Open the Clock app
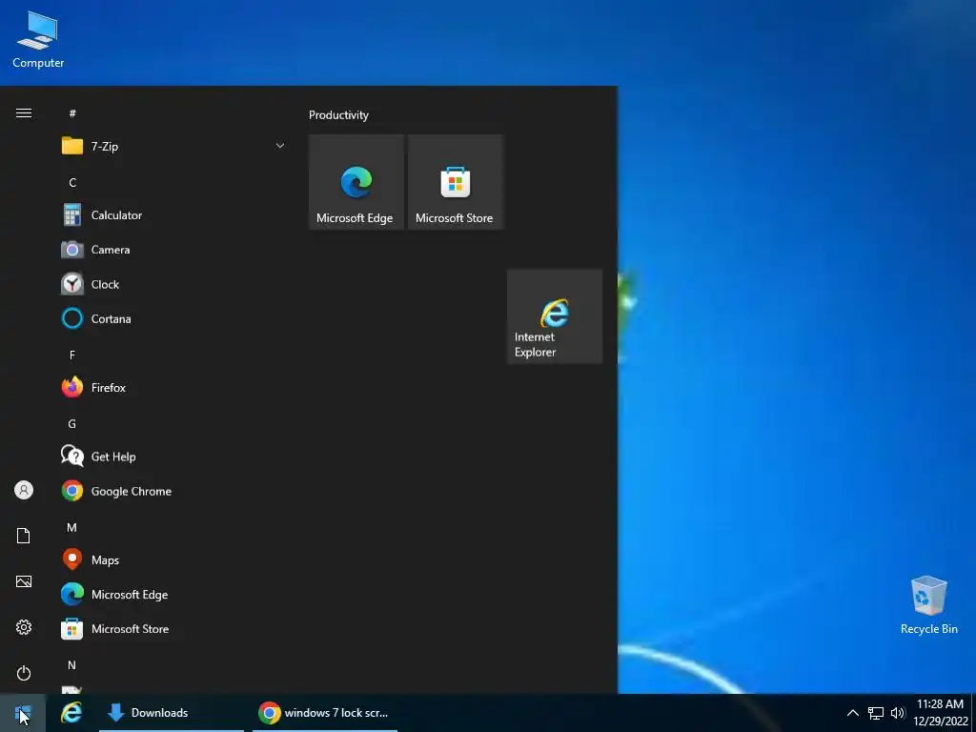976x732 pixels. point(173,284)
